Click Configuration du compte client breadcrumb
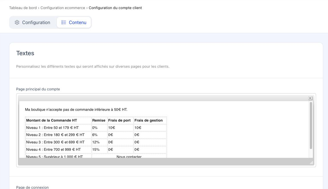 [x=115, y=8]
